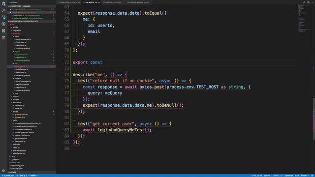The width and height of the screenshot is (315, 177).
Task: Change file encoding via UTF-8 status item
Action: pyautogui.click(x=276, y=176)
